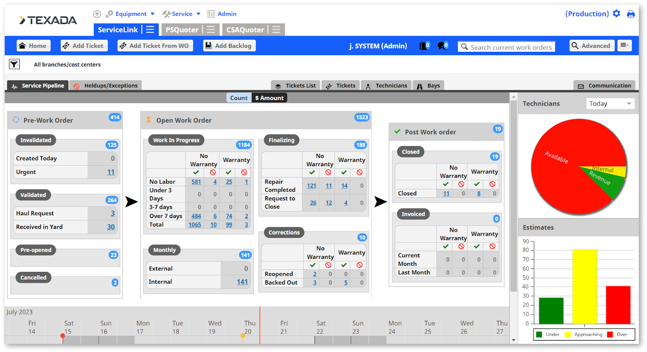Open the Bays tab
Viewport: 647px width, 352px height.
click(x=428, y=86)
